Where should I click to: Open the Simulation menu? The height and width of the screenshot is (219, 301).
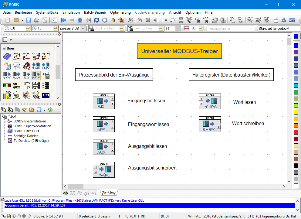coord(71,12)
